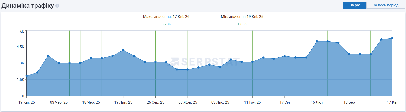Viewport: 406px width, 112px height.
Task: Click the peak data point at 19 Лип. 25
Action: pos(123,50)
